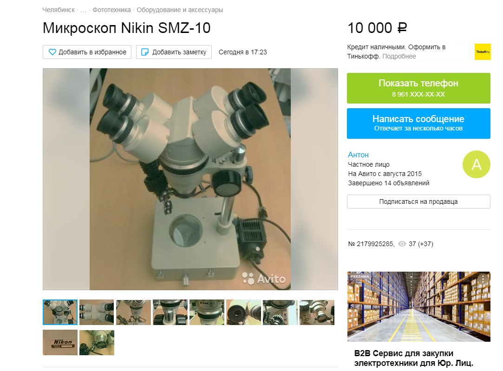Open the Челябинск breadcrumb link
503x371 pixels.
point(59,10)
